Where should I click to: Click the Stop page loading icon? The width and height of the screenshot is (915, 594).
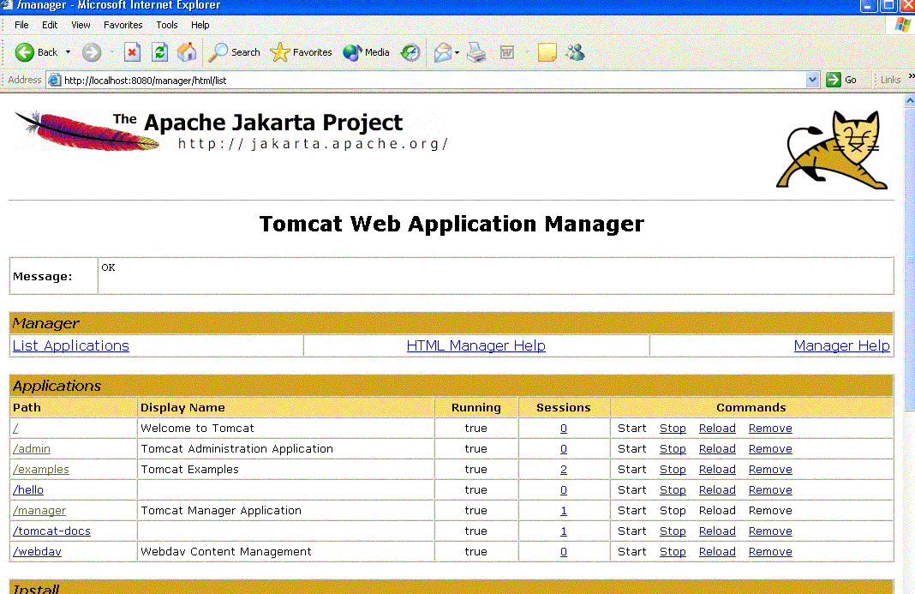point(132,52)
